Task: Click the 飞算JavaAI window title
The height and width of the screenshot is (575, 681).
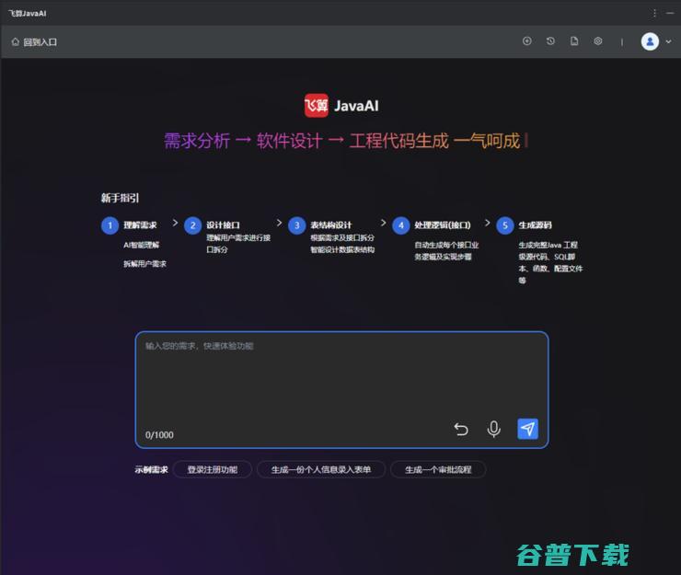Action: (x=28, y=14)
